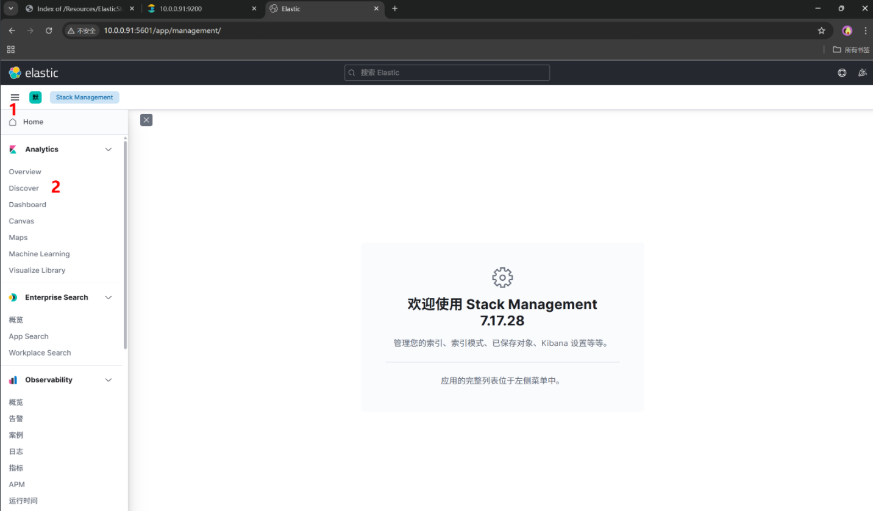
Task: Click the Stack Management breadcrumb
Action: [x=85, y=97]
